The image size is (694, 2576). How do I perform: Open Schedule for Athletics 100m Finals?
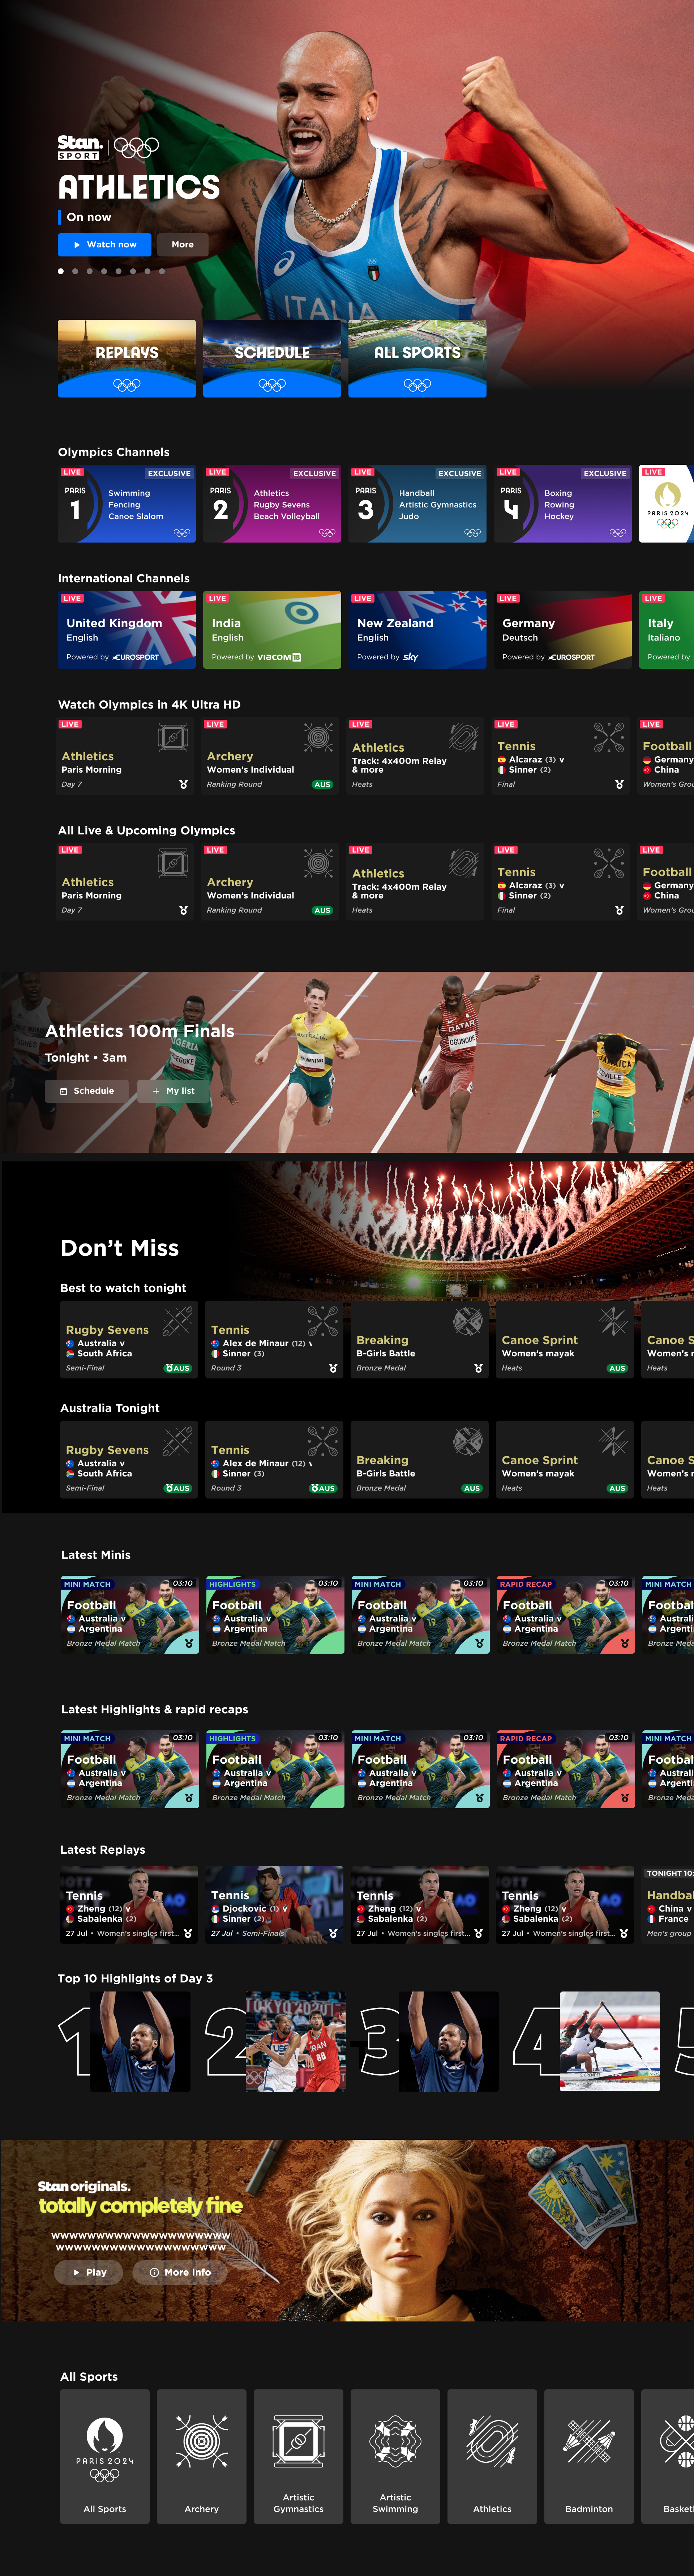[x=87, y=1091]
